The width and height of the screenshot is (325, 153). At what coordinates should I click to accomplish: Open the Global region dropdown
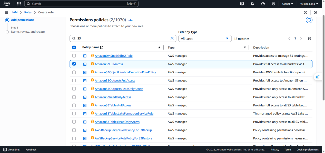[288, 4]
